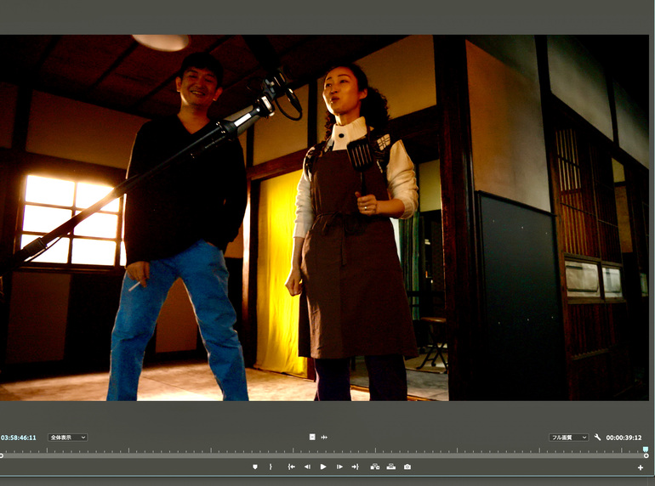The height and width of the screenshot is (486, 655).
Task: Click the playhead marker on time ruler
Action: pos(645,449)
